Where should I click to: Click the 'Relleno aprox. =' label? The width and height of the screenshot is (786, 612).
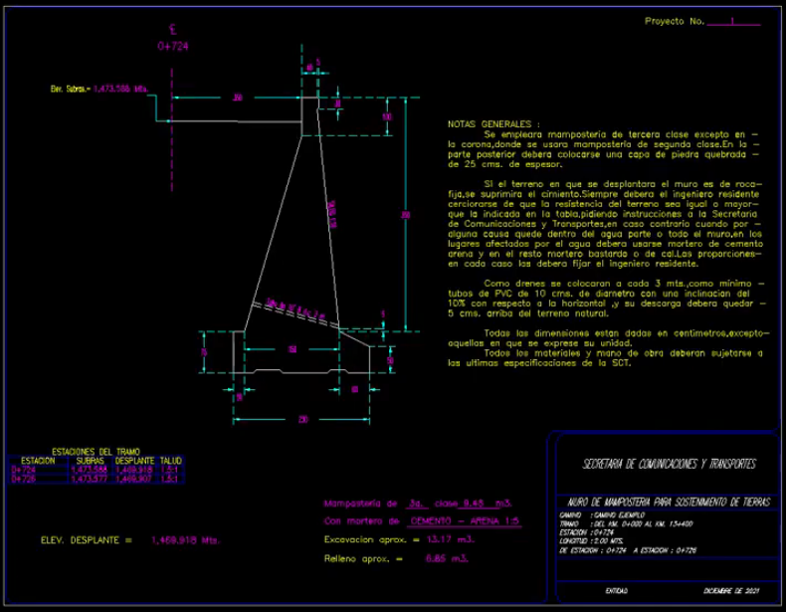(363, 558)
